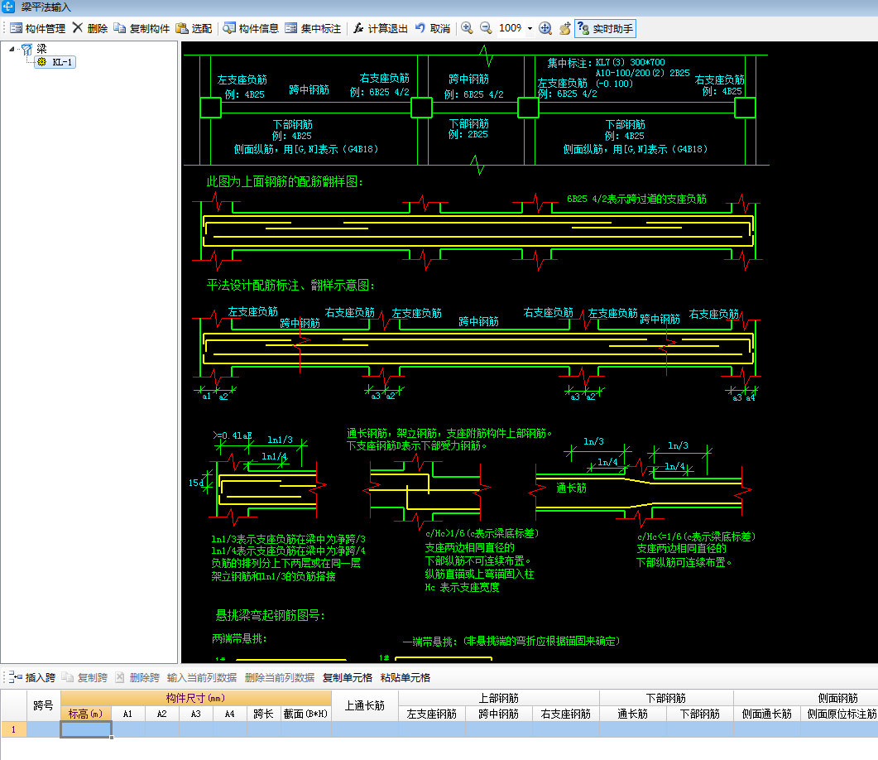This screenshot has width=878, height=760.
Task: Click the zoom in magnifier icon
Action: 467,28
